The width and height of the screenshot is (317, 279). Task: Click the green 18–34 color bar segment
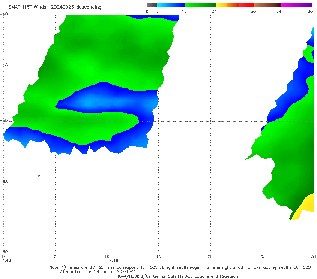200,5
